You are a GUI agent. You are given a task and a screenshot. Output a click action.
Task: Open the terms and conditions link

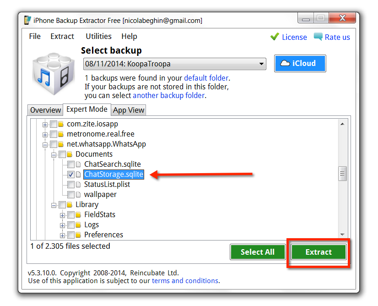[185, 280]
